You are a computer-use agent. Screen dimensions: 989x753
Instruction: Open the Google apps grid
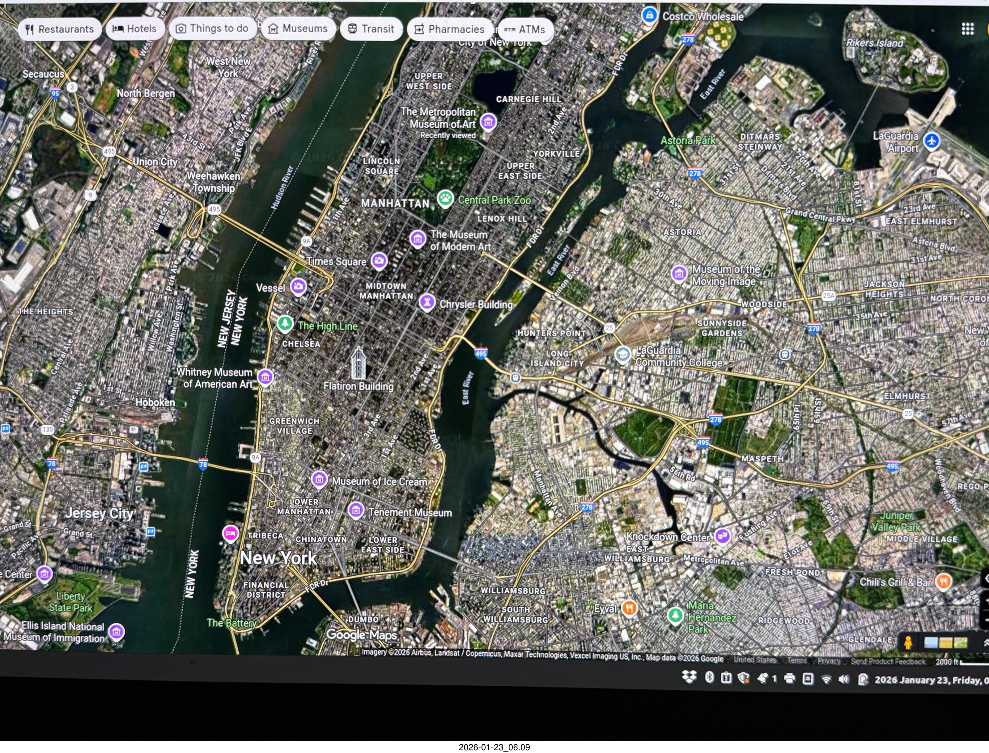967,29
